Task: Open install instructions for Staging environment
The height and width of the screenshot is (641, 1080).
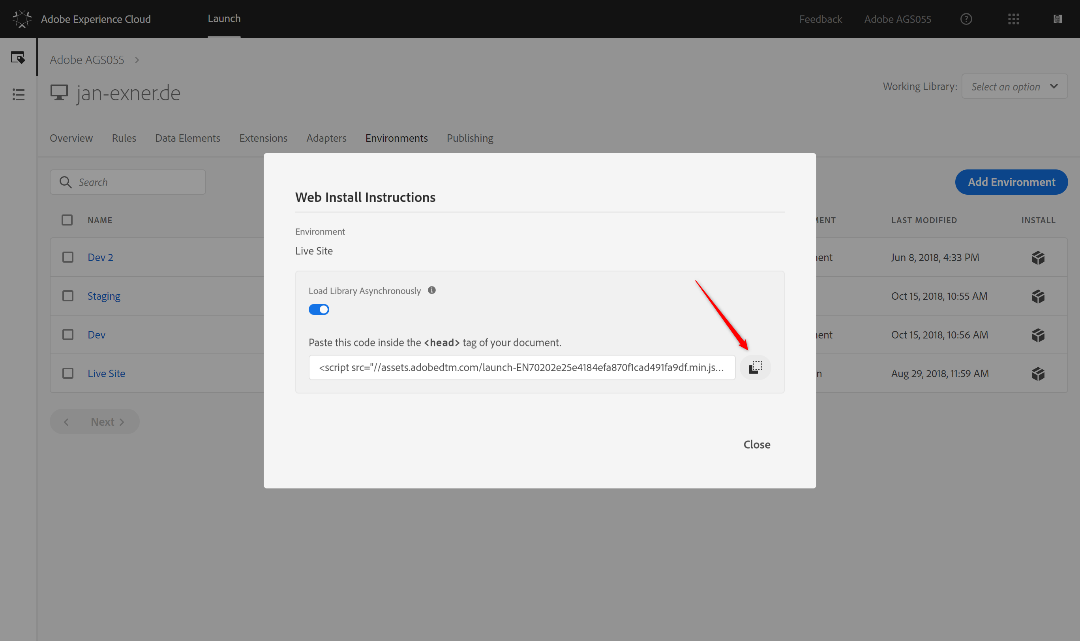Action: (1038, 296)
